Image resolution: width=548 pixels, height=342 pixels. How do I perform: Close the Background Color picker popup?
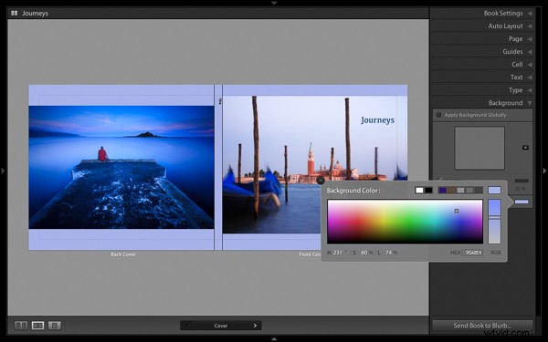[x=321, y=181]
